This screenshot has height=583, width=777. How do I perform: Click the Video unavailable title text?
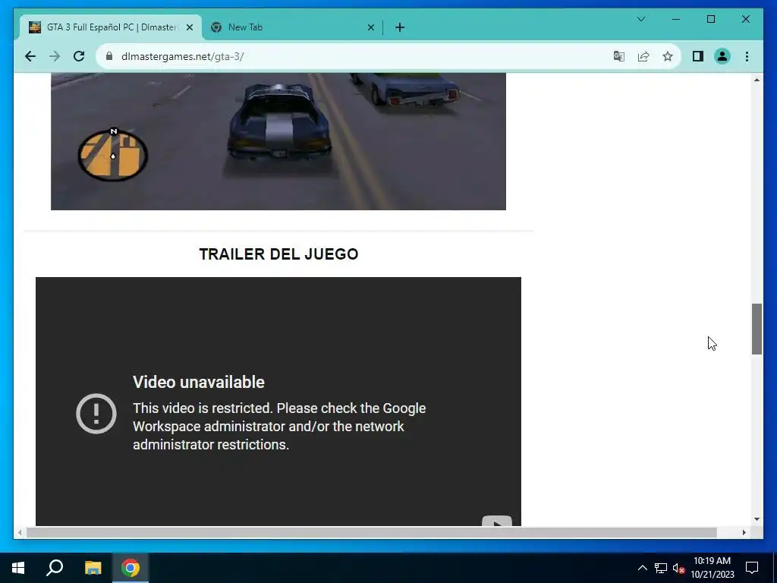point(199,383)
